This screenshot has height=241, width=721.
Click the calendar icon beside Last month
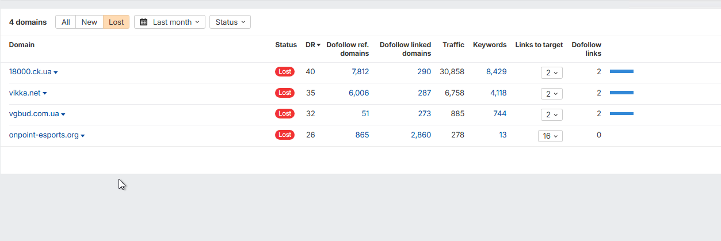click(144, 22)
